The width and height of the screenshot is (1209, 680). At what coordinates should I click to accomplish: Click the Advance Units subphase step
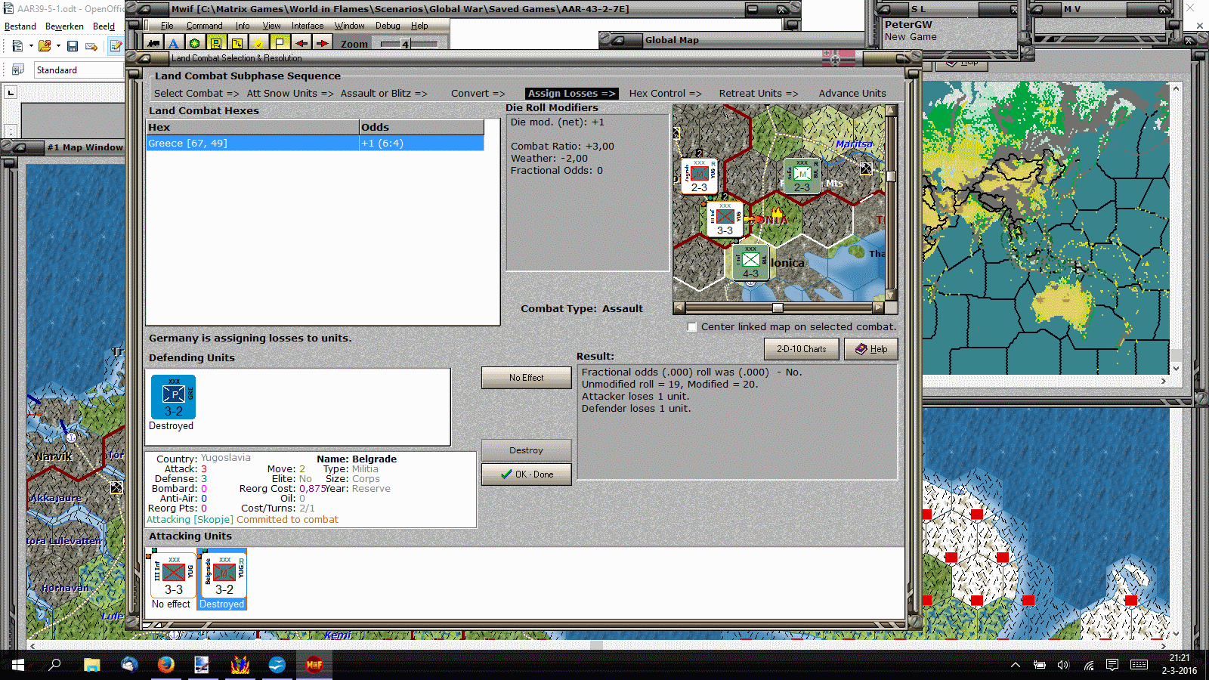coord(852,94)
